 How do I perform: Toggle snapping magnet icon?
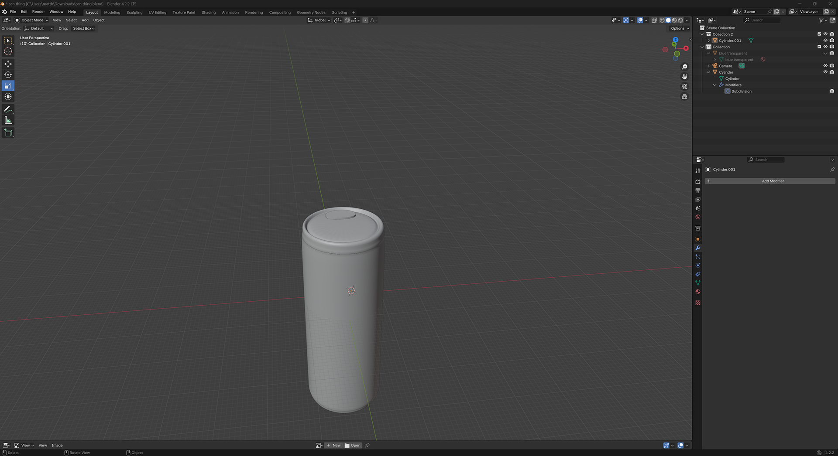coord(347,20)
